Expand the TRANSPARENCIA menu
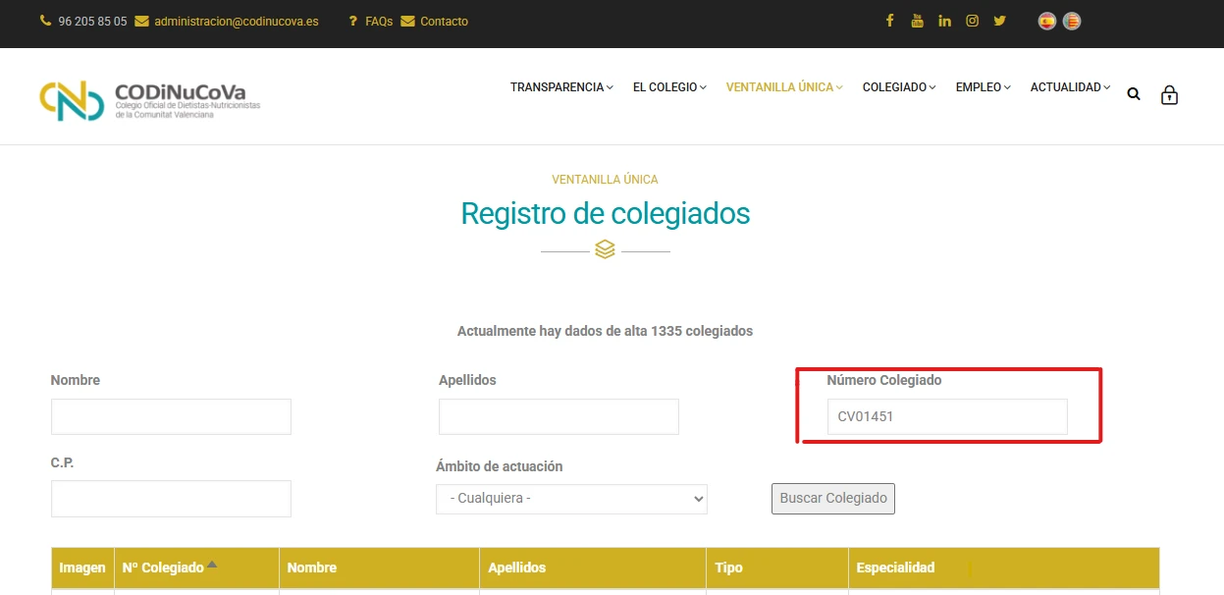Viewport: 1224px width, 595px height. point(561,87)
